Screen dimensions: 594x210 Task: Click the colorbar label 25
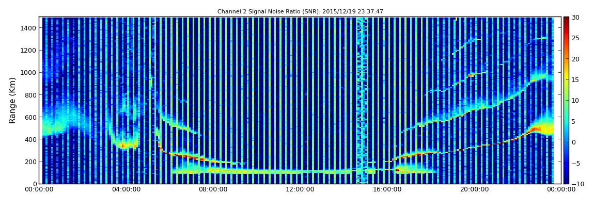pyautogui.click(x=575, y=38)
